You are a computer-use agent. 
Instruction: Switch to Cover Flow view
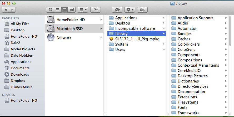[72, 10]
